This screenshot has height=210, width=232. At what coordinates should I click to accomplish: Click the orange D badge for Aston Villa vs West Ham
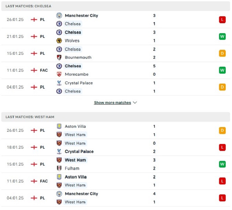click(222, 130)
